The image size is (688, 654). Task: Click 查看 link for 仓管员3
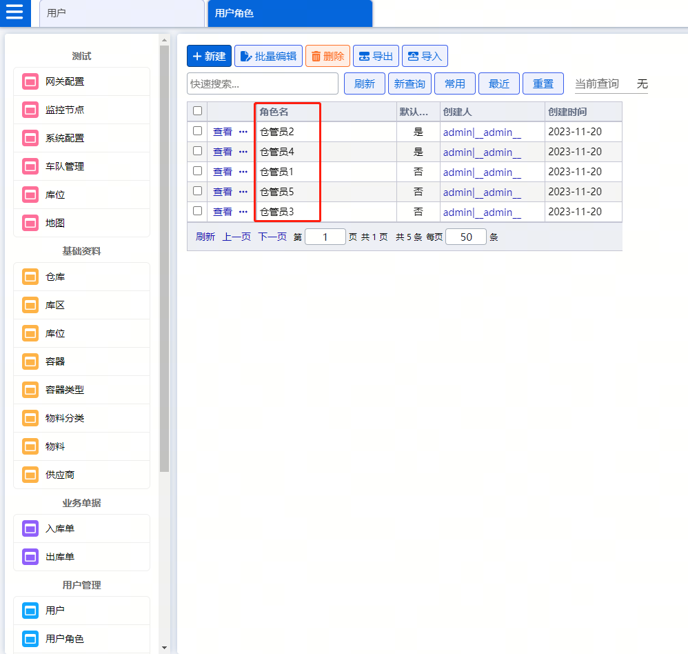[223, 212]
